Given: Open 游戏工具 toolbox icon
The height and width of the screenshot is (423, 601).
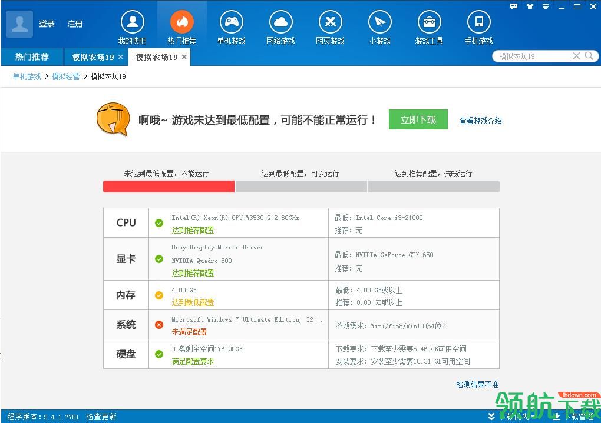Looking at the screenshot, I should pyautogui.click(x=429, y=22).
